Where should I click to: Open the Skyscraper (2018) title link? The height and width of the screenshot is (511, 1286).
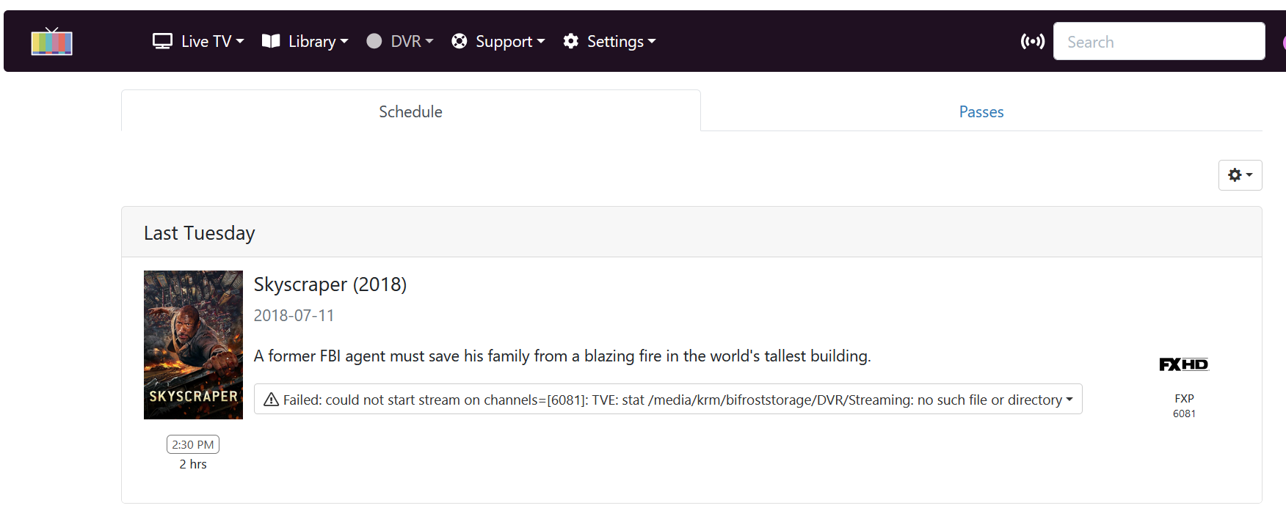click(x=330, y=284)
